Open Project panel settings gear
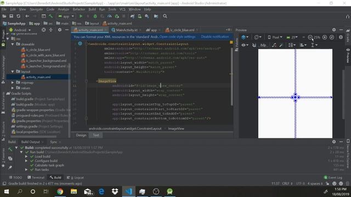The image size is (351, 197). pos(60,30)
